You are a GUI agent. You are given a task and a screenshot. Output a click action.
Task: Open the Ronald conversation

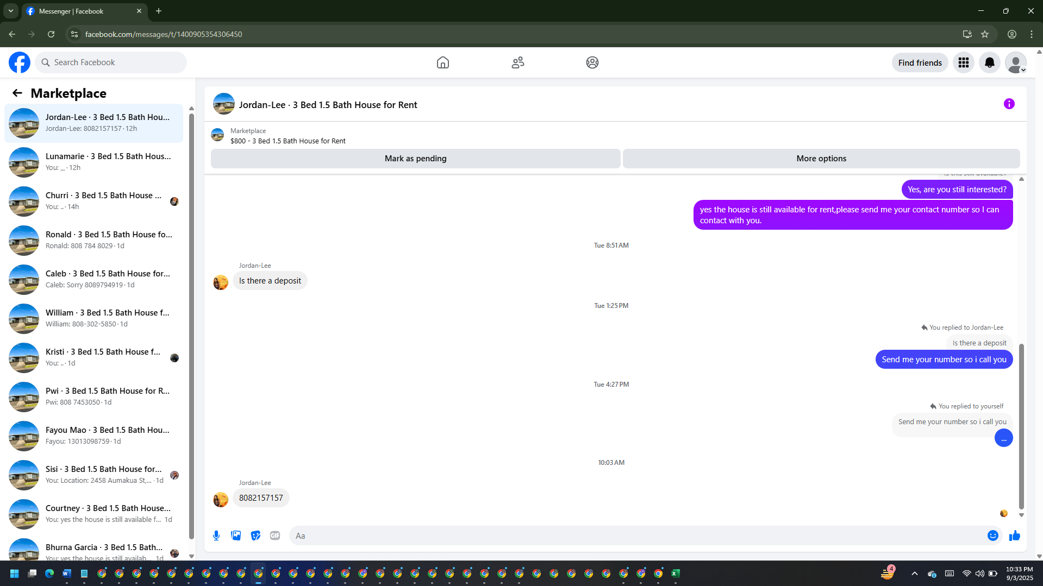(94, 241)
